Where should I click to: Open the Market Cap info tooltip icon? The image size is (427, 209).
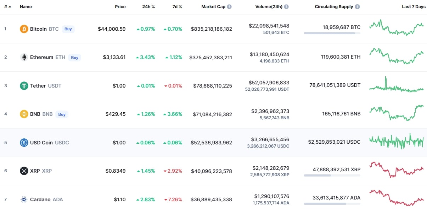[x=229, y=7]
